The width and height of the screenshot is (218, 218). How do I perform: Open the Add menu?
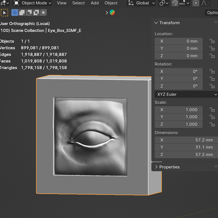[x=95, y=3]
